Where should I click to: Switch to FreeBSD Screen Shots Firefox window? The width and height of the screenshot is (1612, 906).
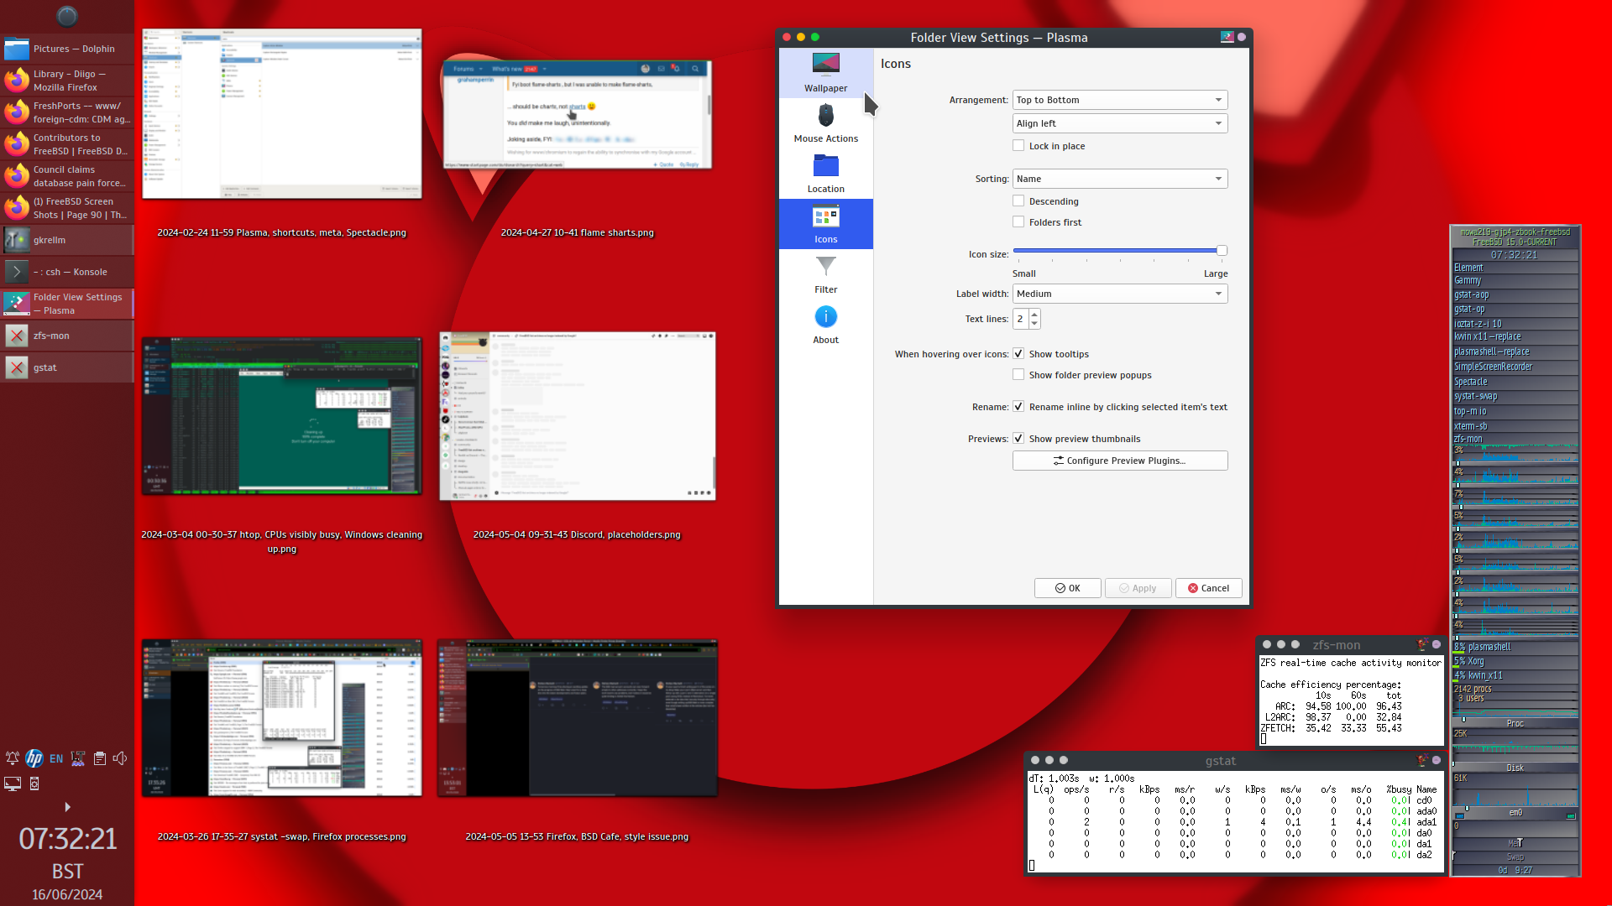67,208
